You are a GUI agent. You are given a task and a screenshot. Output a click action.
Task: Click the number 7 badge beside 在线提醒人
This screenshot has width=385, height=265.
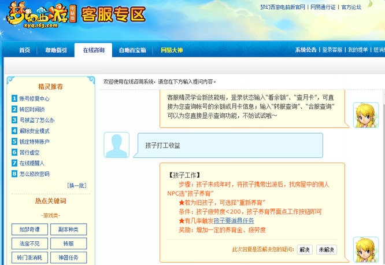14,163
